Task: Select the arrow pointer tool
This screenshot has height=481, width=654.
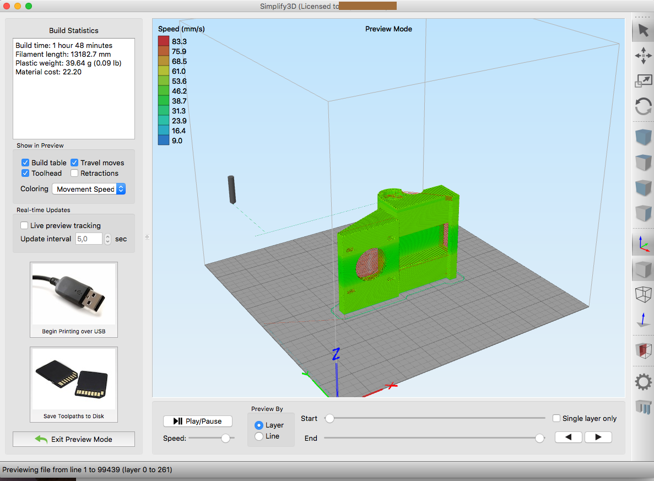Action: (642, 30)
